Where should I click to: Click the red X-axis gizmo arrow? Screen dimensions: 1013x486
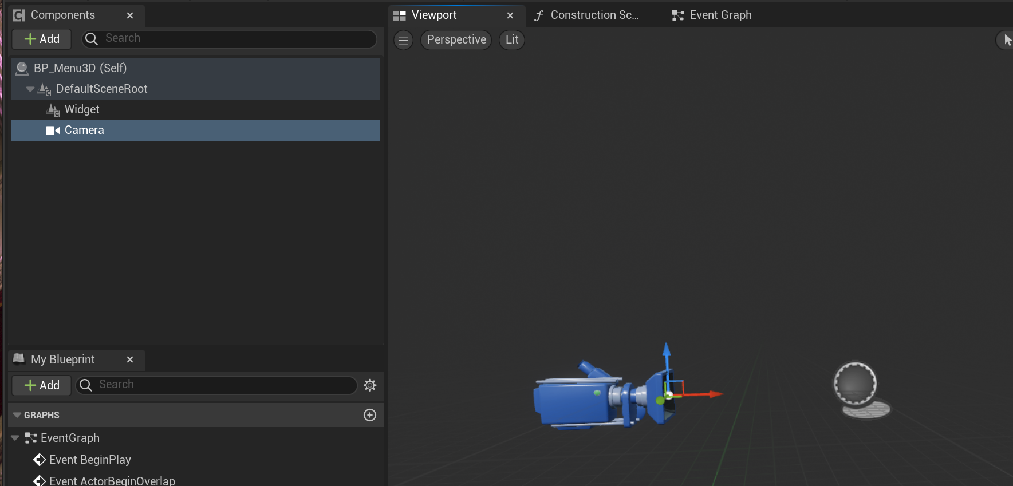tap(714, 394)
